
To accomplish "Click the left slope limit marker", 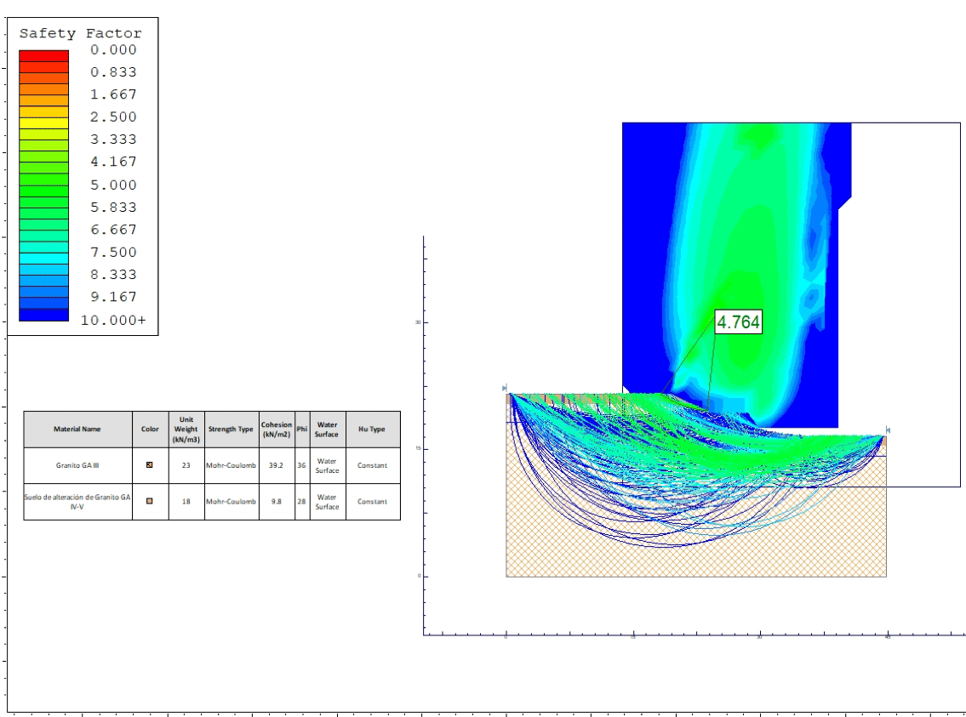I will coord(506,387).
